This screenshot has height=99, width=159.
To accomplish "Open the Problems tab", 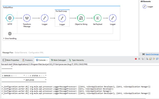I will pyautogui.click(x=28, y=60).
